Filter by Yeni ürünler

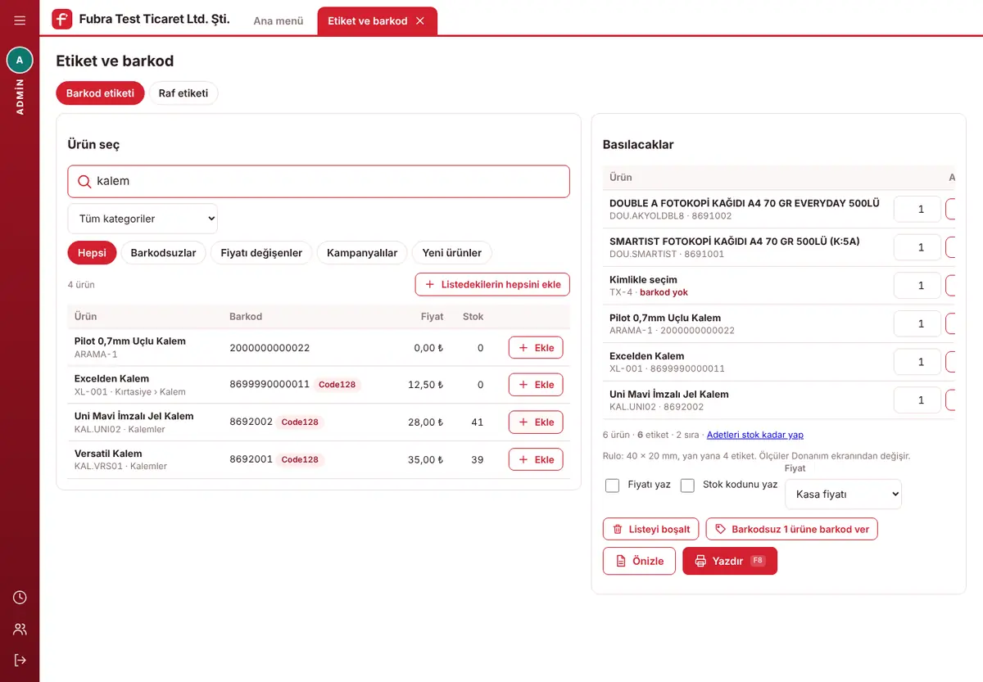(x=451, y=253)
